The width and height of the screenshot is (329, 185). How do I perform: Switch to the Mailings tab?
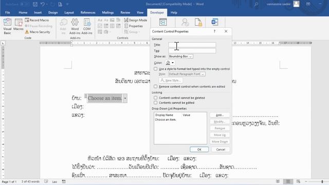click(107, 12)
